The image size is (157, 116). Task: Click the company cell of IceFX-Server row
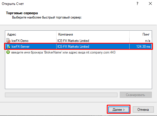[x=73, y=47]
